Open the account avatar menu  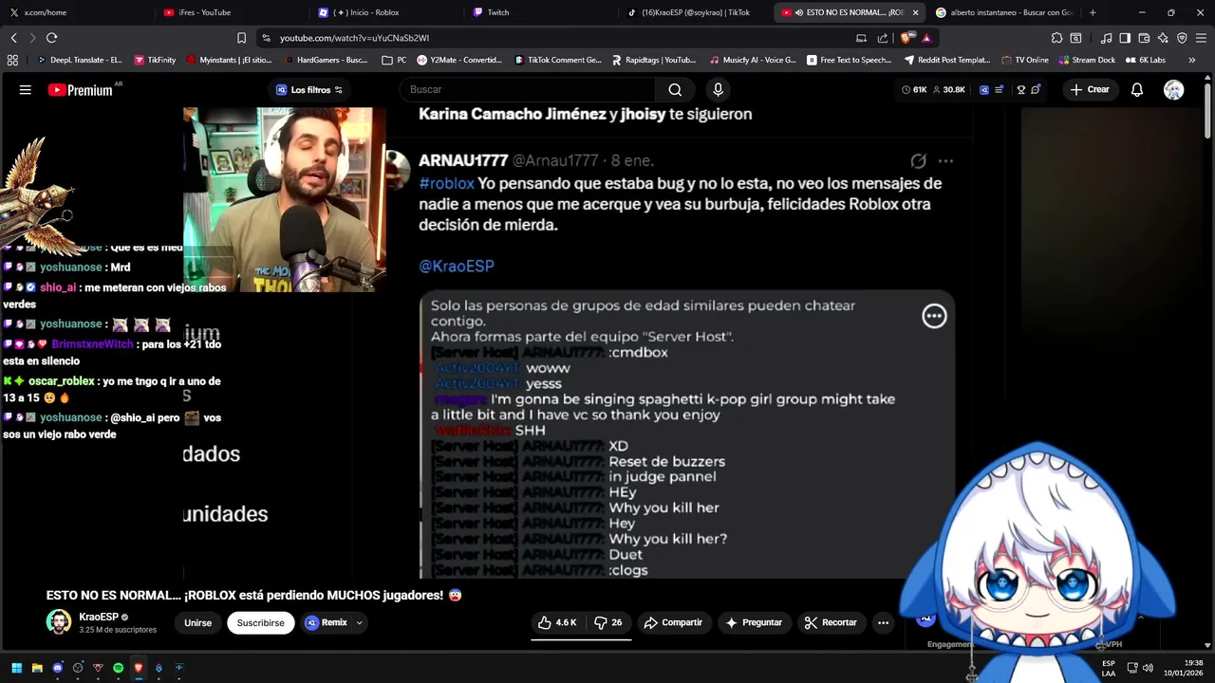(x=1174, y=89)
